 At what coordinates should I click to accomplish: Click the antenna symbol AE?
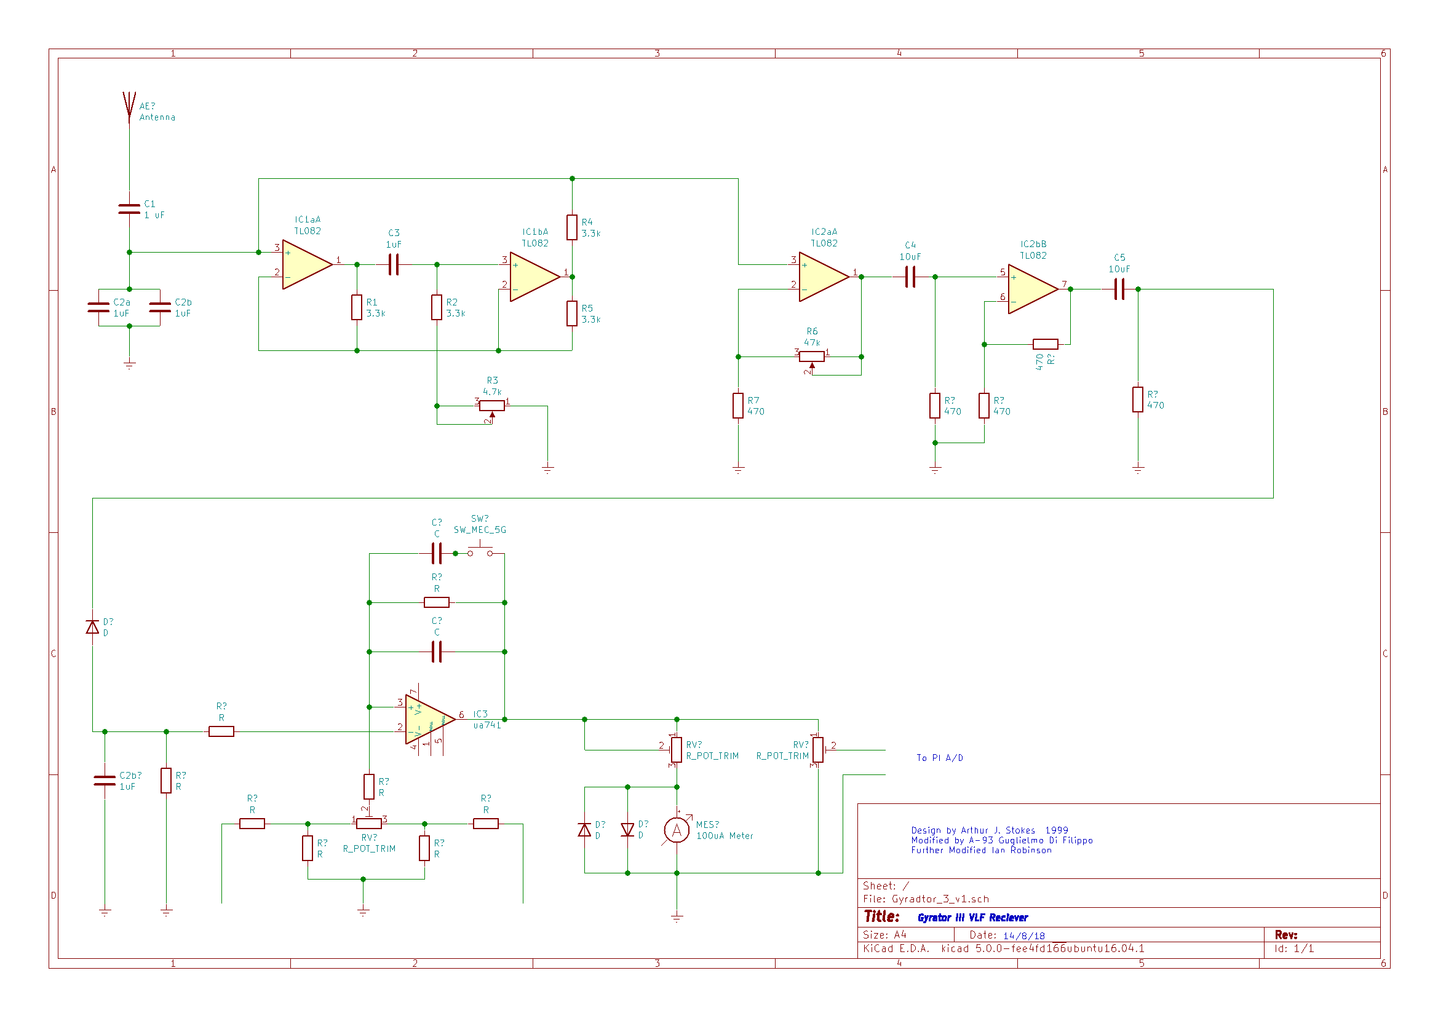129,105
